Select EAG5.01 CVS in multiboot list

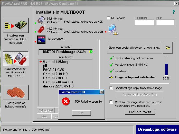pos(53,70)
